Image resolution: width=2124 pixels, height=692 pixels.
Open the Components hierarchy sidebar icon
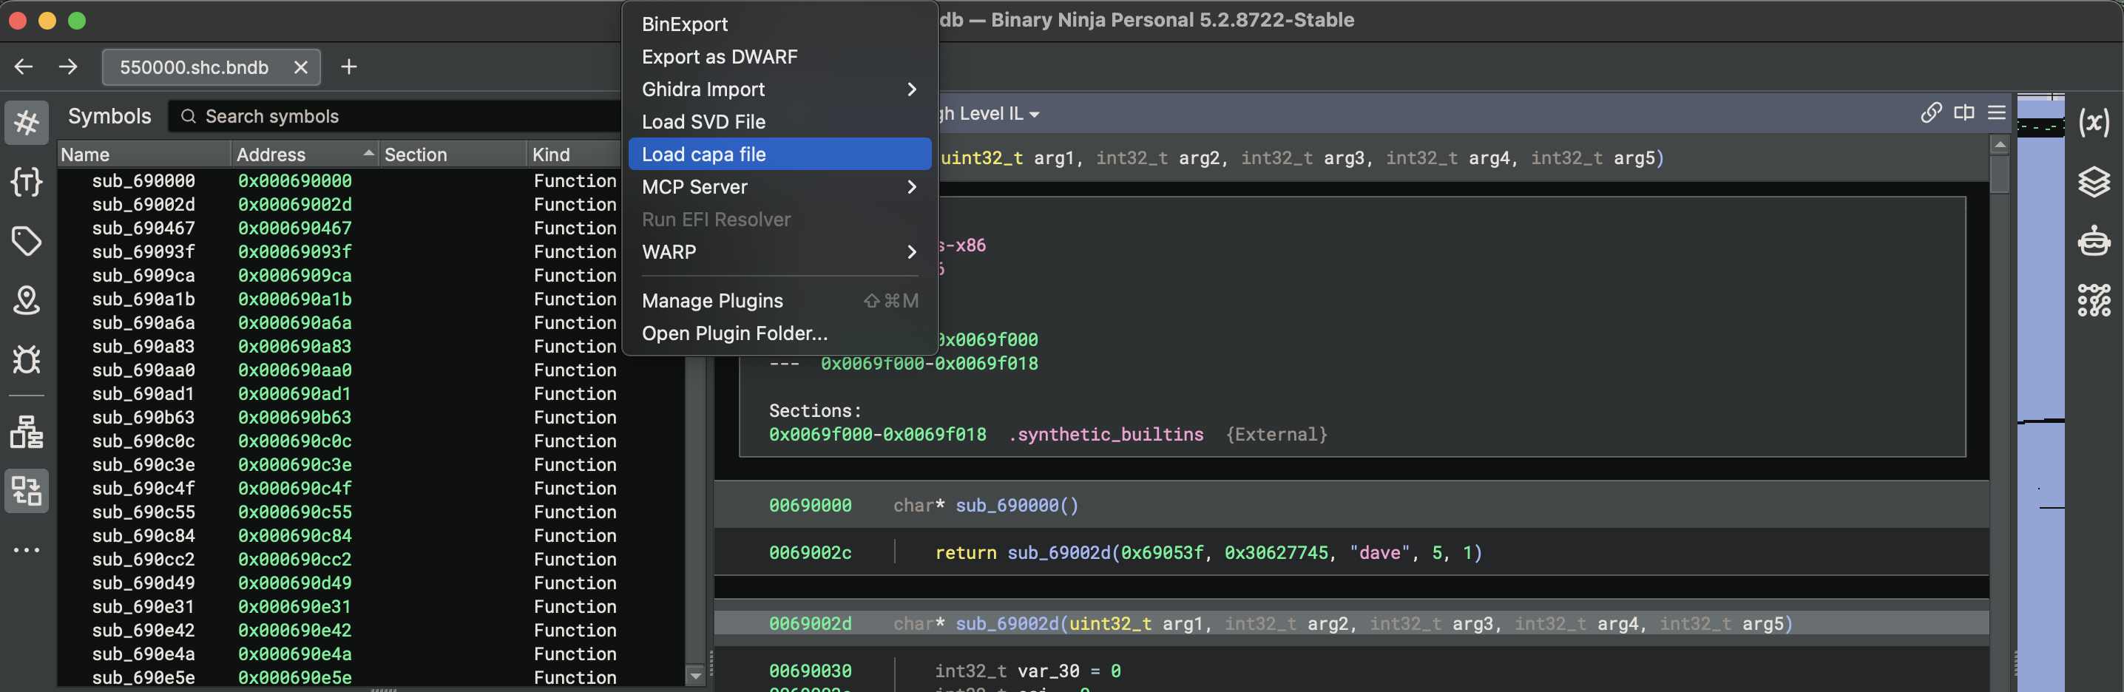pyautogui.click(x=27, y=432)
